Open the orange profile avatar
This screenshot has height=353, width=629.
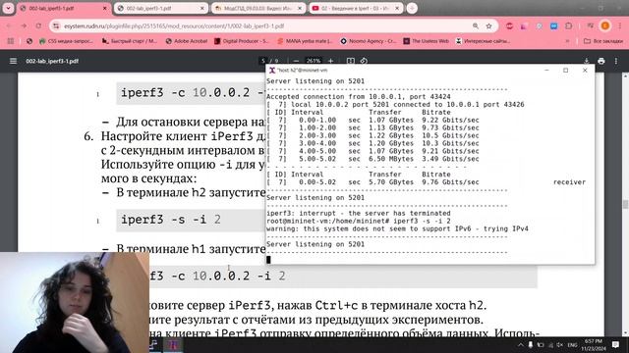point(605,26)
